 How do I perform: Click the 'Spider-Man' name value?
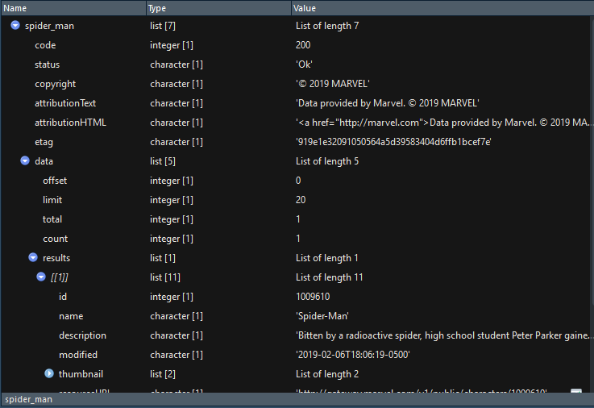coord(322,316)
